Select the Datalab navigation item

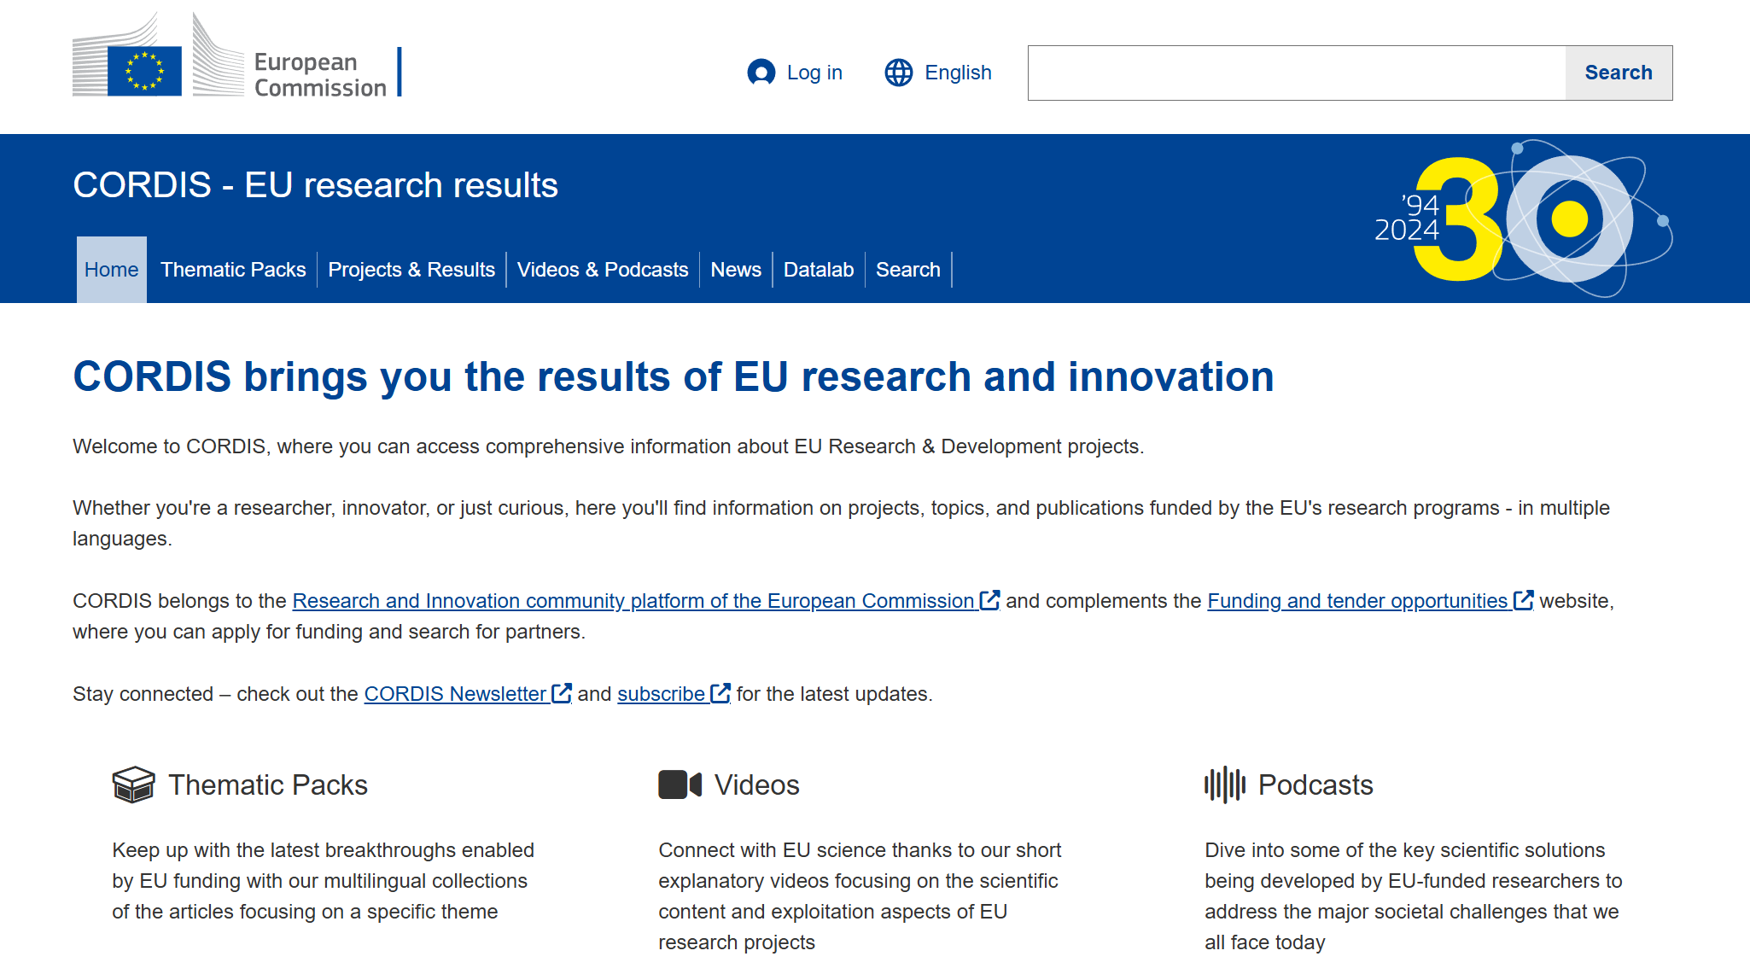click(x=818, y=270)
